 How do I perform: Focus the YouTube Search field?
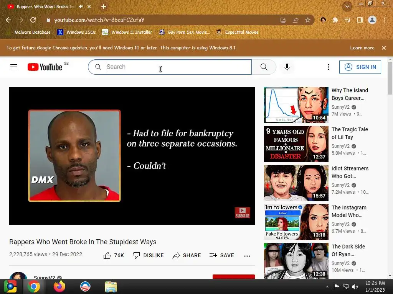click(170, 67)
